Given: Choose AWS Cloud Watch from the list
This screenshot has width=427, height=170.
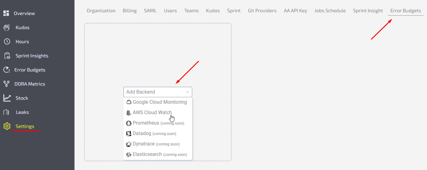Looking at the screenshot, I should (152, 113).
